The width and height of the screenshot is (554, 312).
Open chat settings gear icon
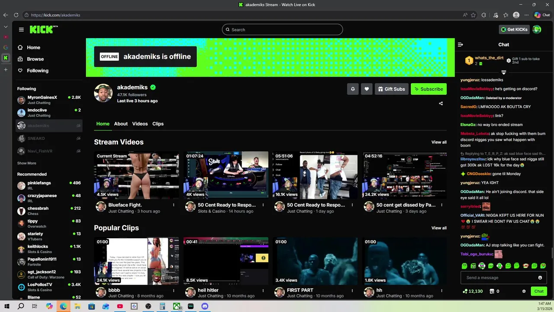tap(524, 291)
